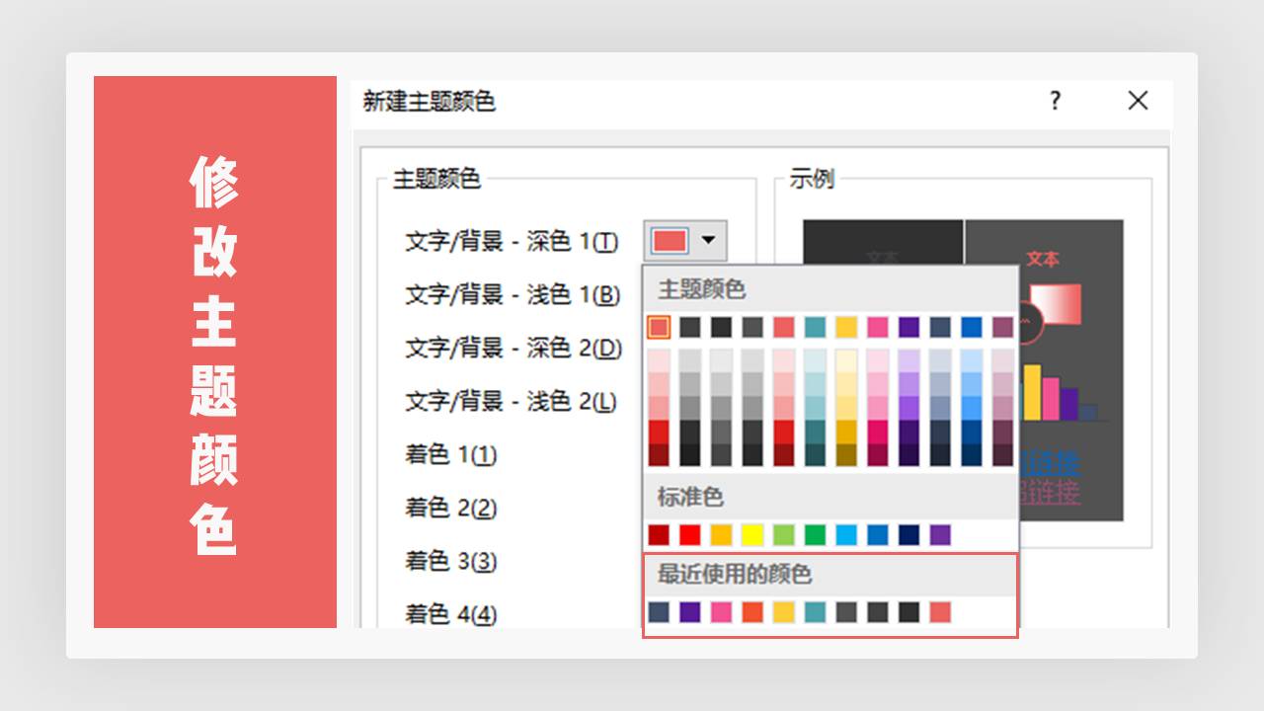Pick the purple standard color swatch
This screenshot has width=1264, height=711.
941,531
